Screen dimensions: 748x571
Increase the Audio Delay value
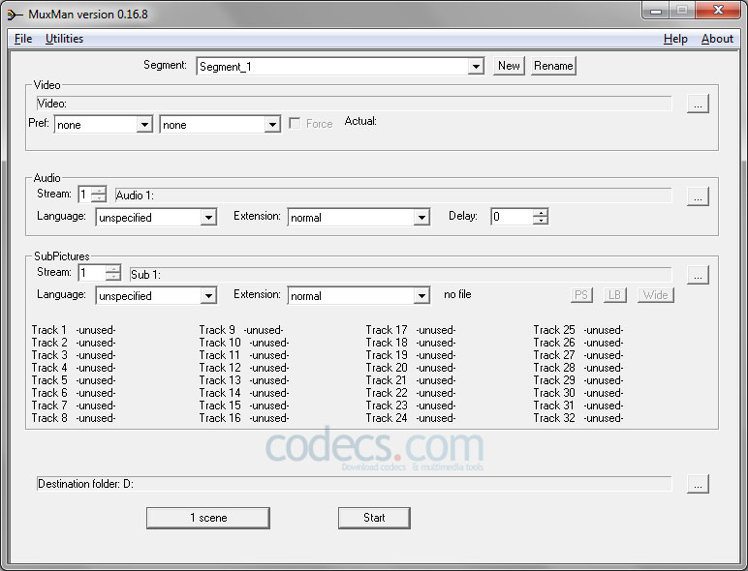click(x=540, y=213)
